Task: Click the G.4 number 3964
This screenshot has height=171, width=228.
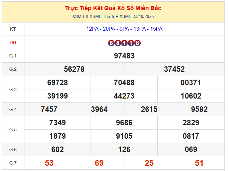Action: coord(99,109)
